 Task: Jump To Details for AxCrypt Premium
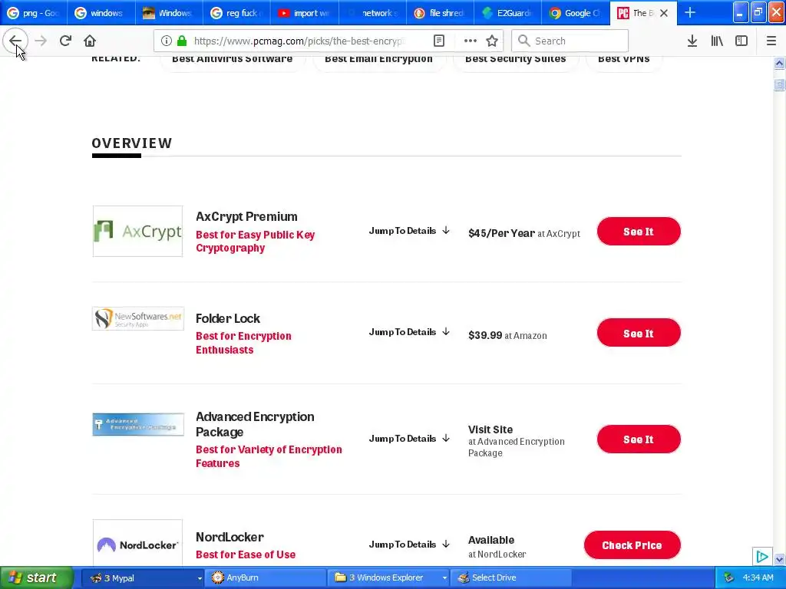[x=409, y=231]
